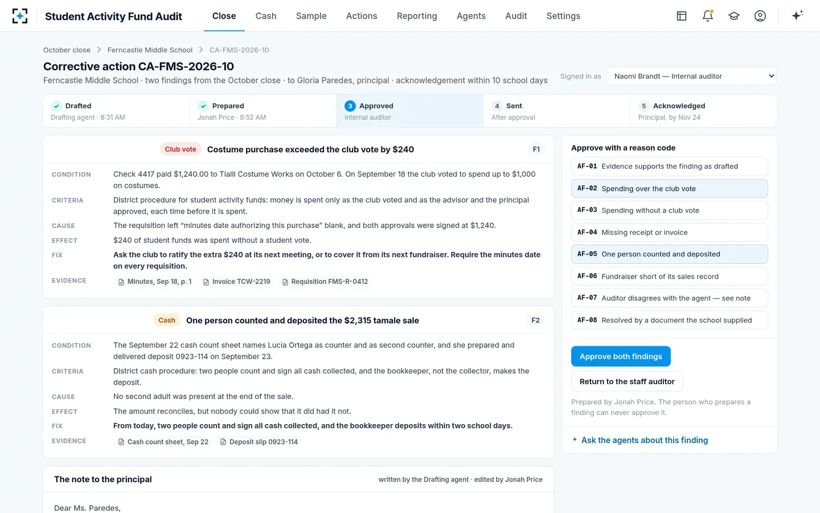The height and width of the screenshot is (513, 820).
Task: Click Approve both findings
Action: tap(621, 356)
